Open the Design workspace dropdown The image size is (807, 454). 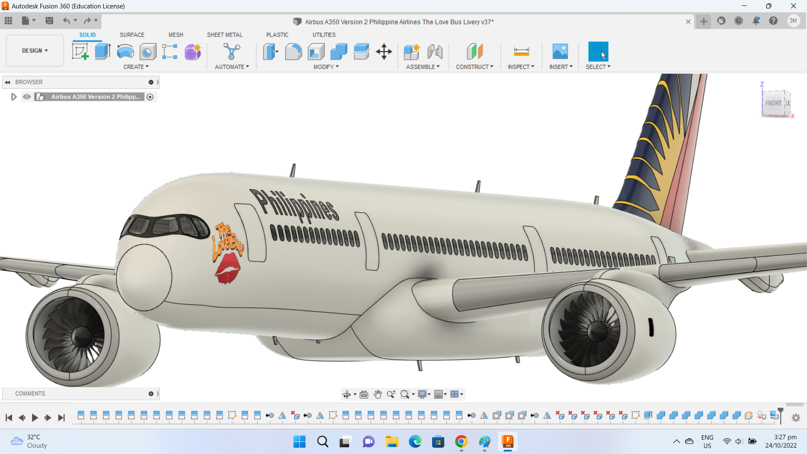pyautogui.click(x=35, y=50)
